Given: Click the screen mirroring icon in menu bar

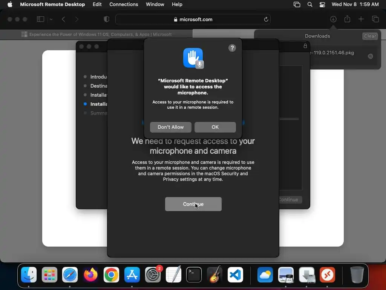Looking at the screenshot, I should click(x=297, y=5).
